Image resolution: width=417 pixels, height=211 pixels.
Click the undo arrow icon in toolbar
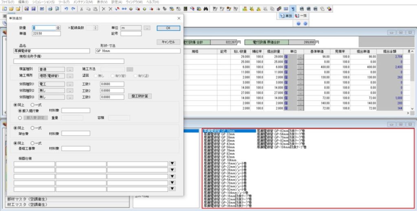point(66,9)
